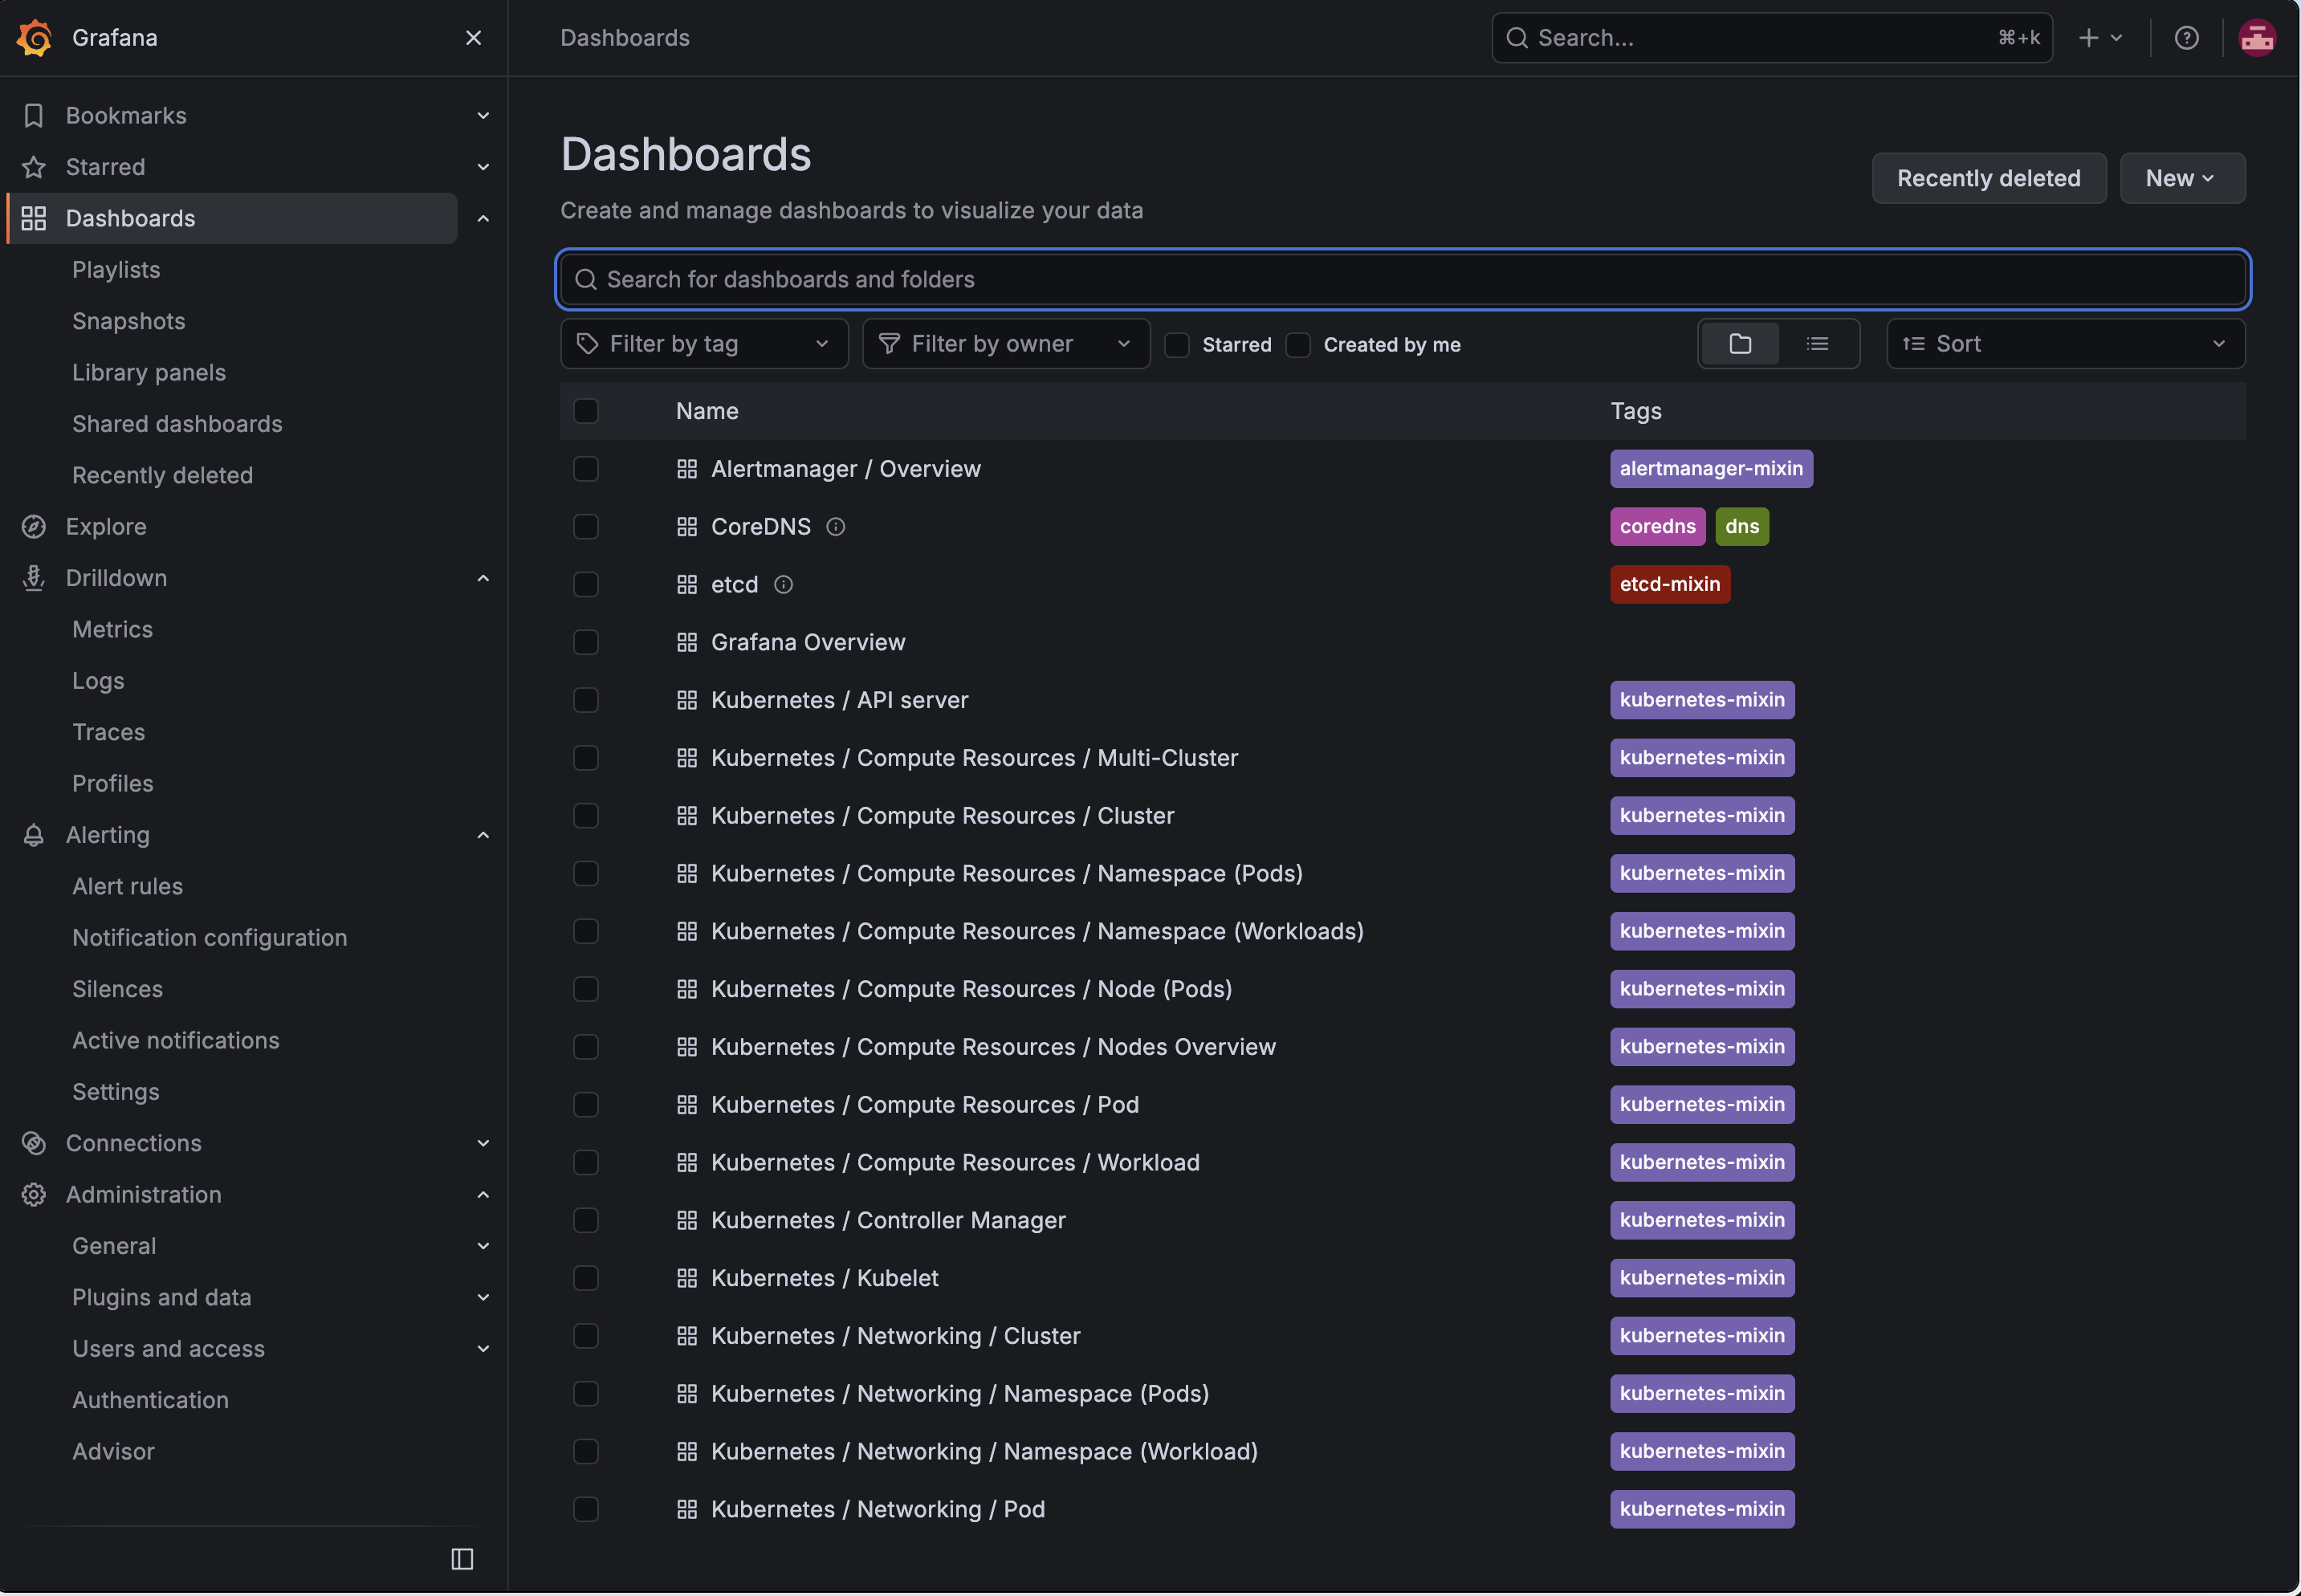Click the alertmanager-mixin tag
Screen dimensions: 2301x1596
pos(1711,469)
